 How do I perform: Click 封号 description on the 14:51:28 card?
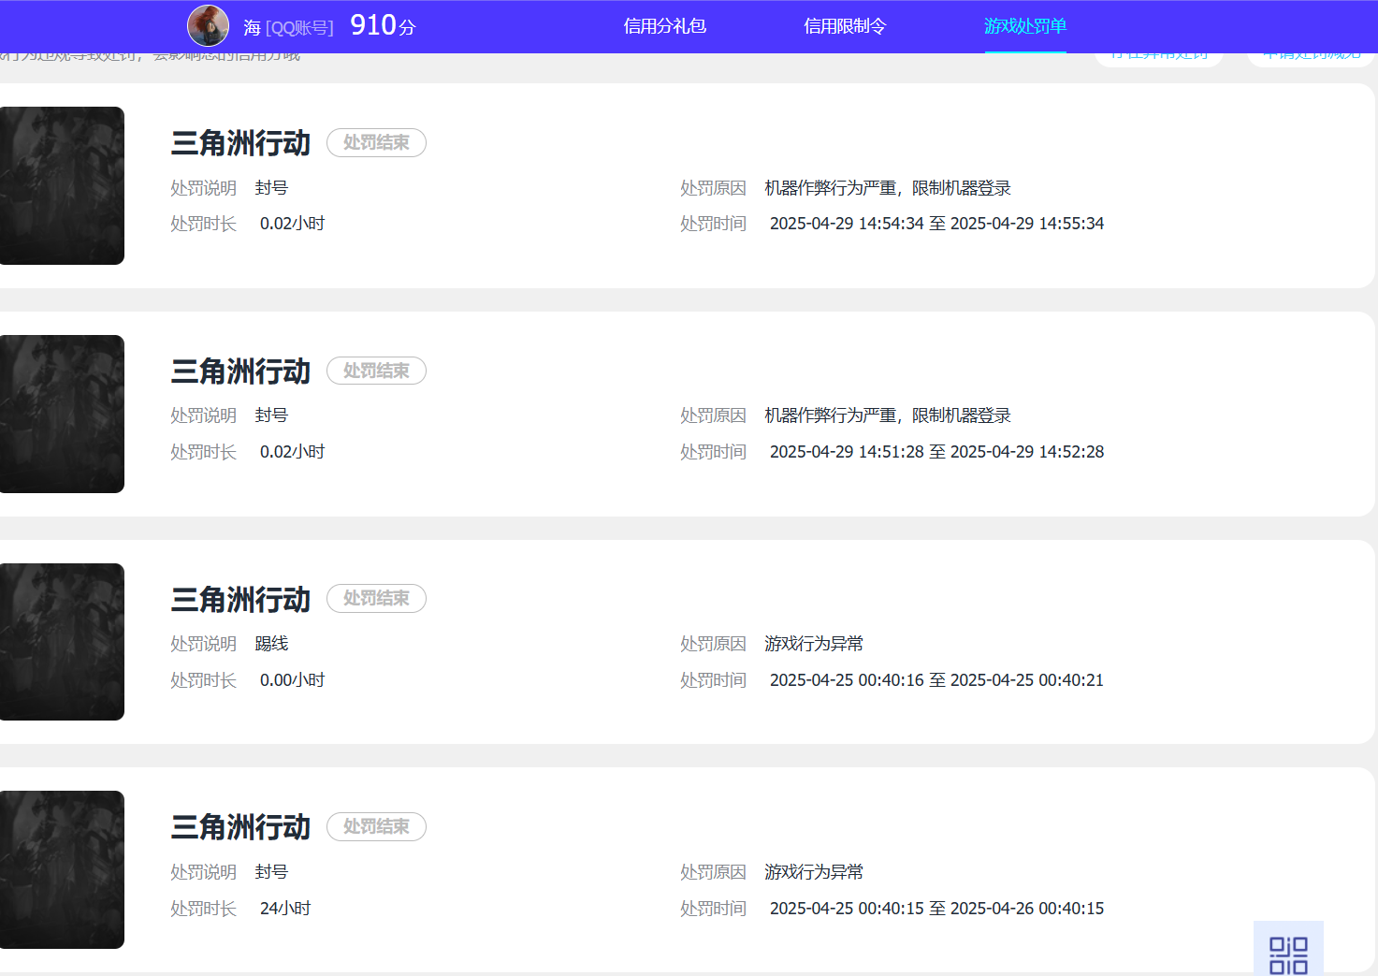271,415
